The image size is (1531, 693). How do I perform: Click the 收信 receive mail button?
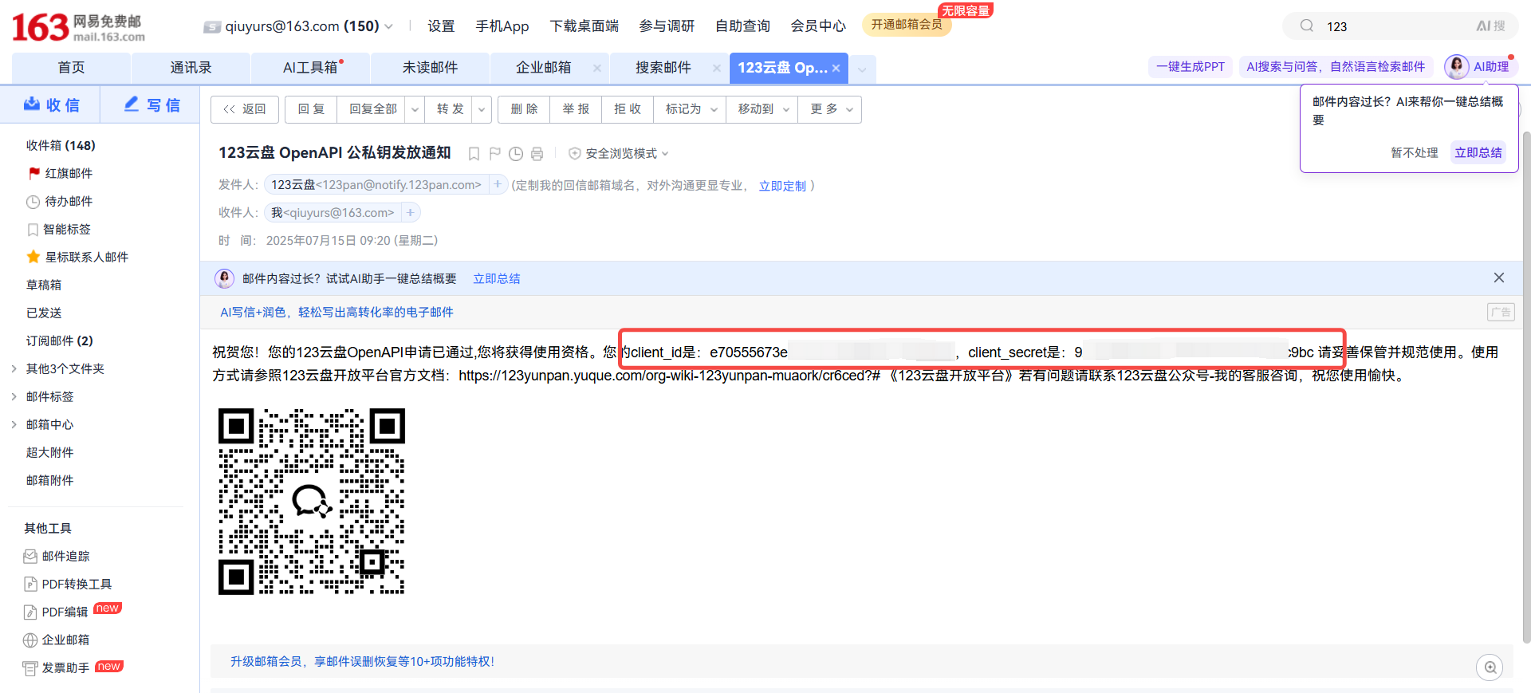coord(51,104)
